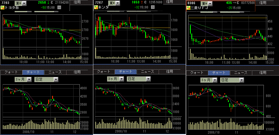Click the gray N icon in Honda panel
Image resolution: width=279 pixels, height=135 pixels.
(152, 7)
